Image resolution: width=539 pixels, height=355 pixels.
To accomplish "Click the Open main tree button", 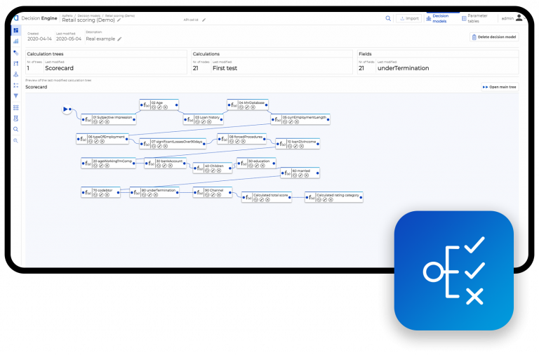I will [x=499, y=87].
